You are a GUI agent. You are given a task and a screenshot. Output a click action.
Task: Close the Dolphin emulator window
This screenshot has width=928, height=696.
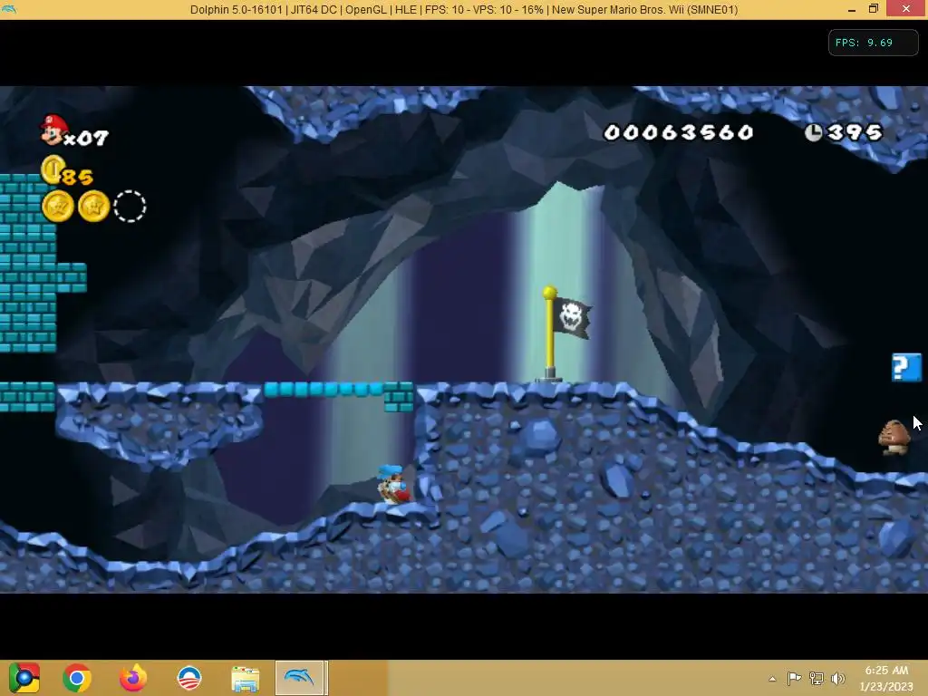tap(906, 9)
